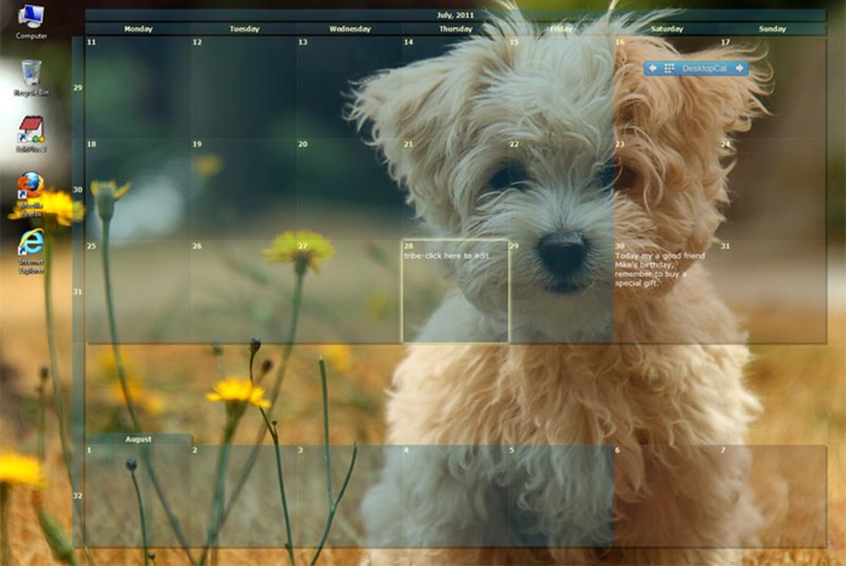Navigate to previous month using left arrow

(654, 68)
